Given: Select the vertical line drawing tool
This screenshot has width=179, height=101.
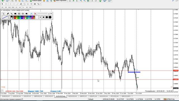Looking at the screenshot, I should point(10,4).
